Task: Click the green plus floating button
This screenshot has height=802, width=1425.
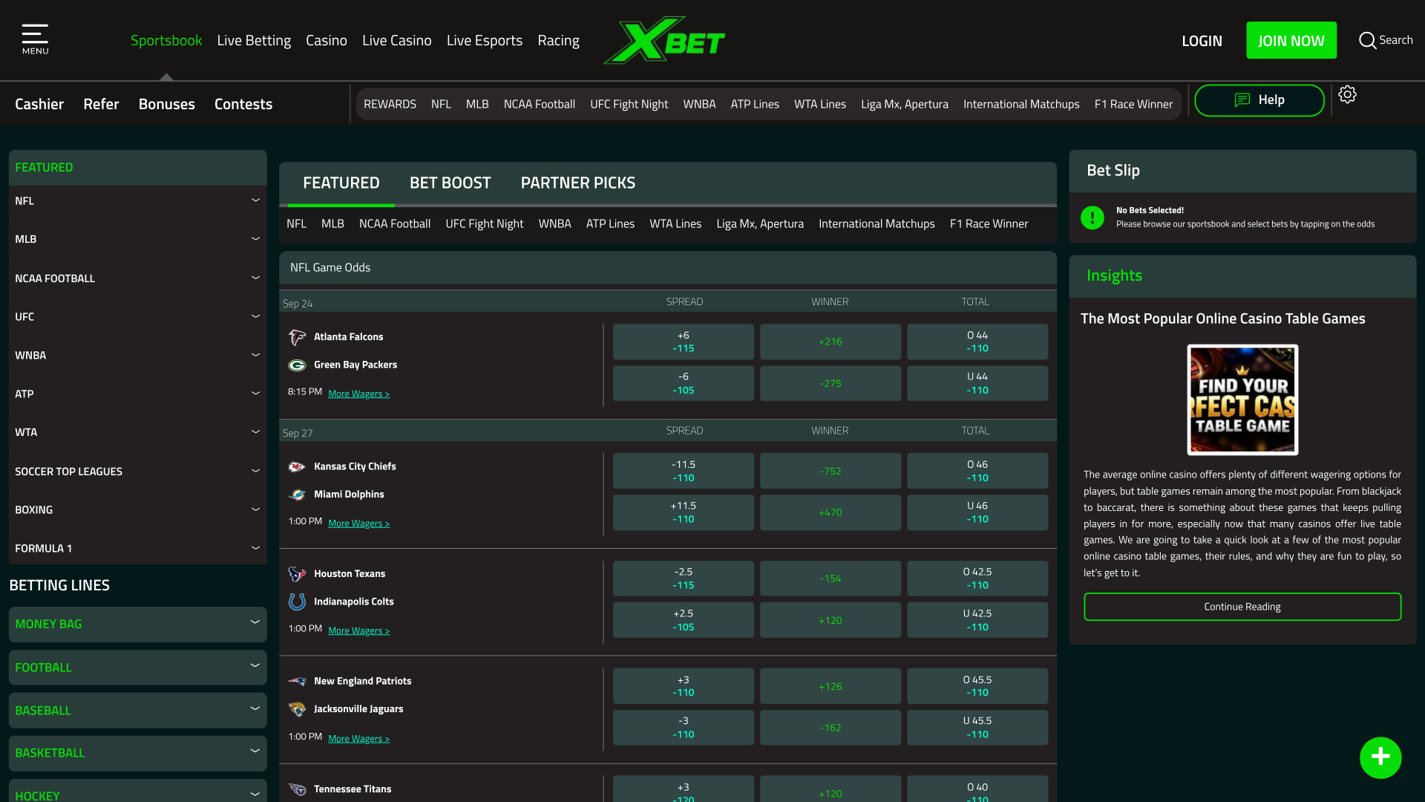Action: [x=1380, y=757]
